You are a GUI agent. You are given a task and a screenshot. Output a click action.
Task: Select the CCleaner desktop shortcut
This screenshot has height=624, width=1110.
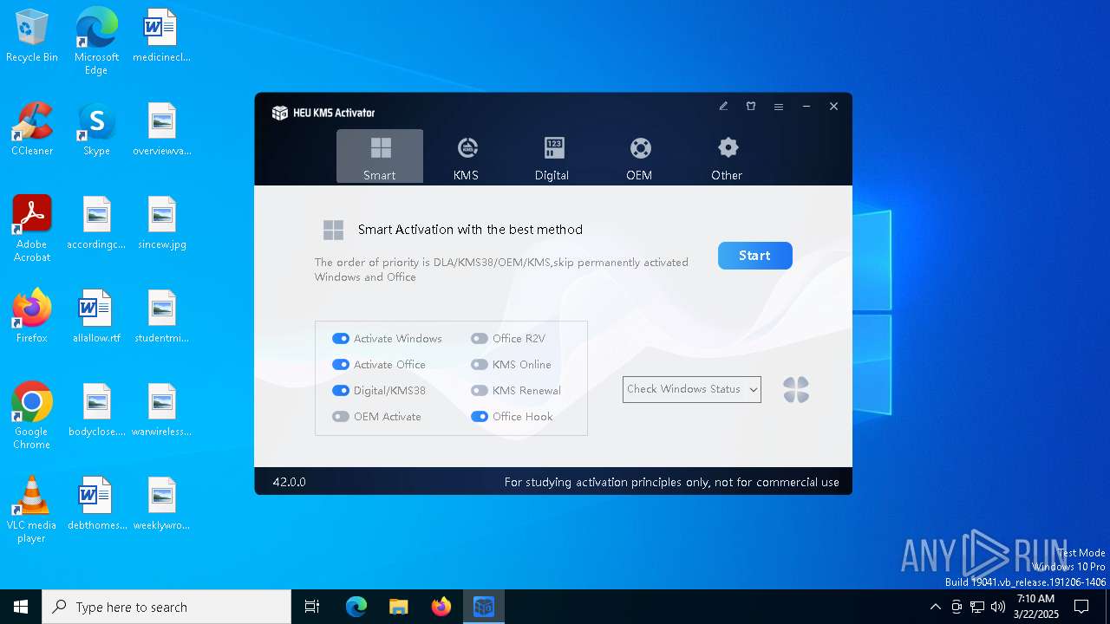pos(32,129)
